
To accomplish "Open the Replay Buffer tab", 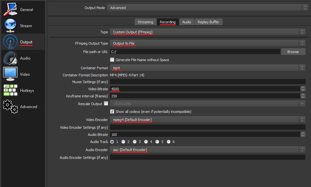I will click(x=208, y=22).
